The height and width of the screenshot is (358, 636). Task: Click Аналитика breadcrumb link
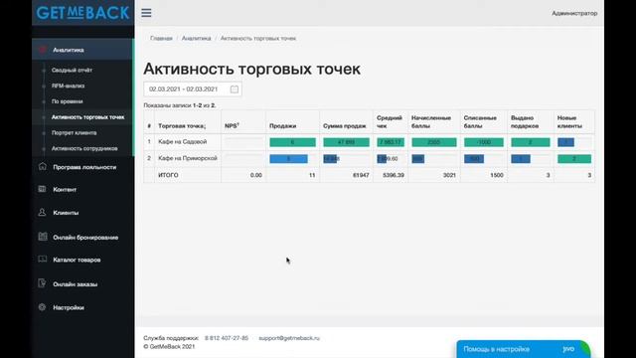197,38
